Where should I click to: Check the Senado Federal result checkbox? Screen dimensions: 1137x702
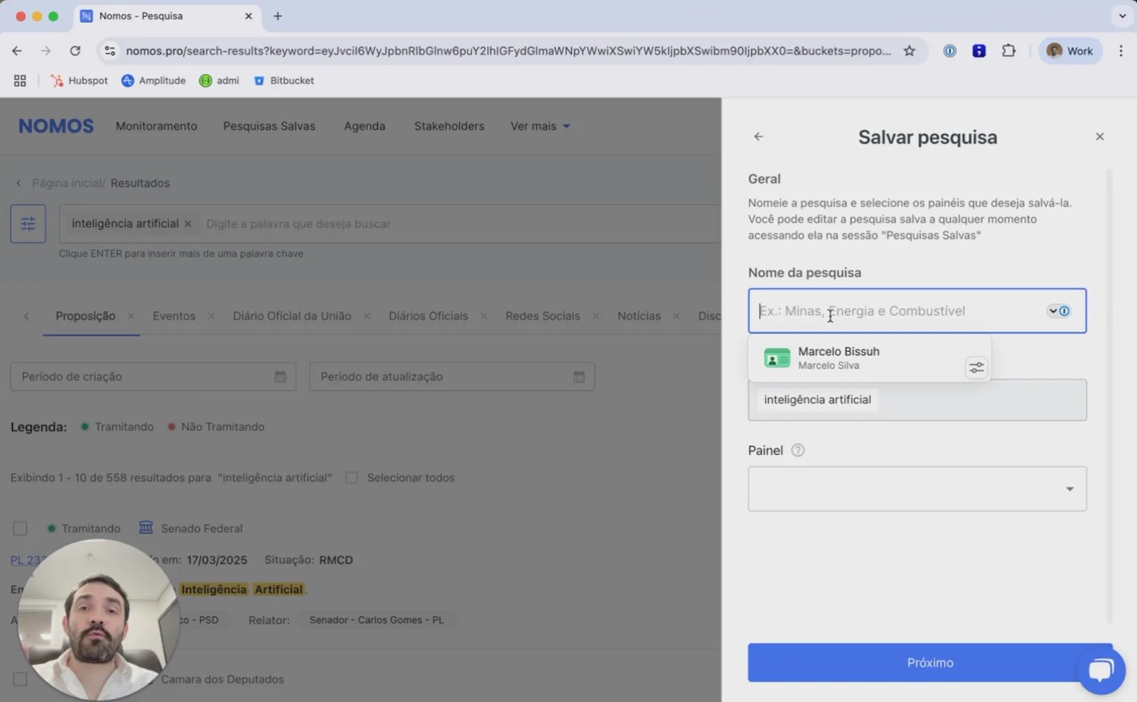click(x=20, y=528)
